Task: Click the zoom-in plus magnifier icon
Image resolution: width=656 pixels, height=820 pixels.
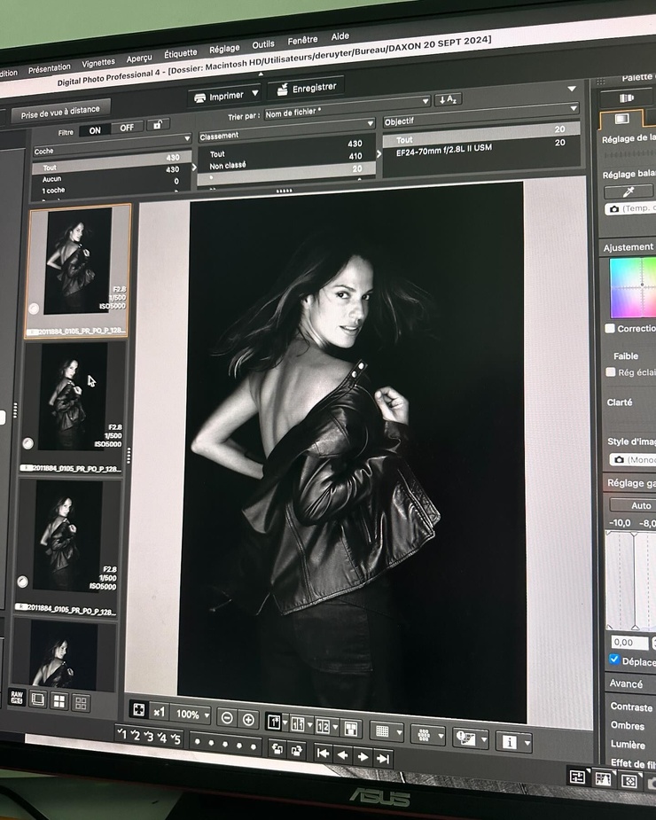Action: click(x=249, y=719)
